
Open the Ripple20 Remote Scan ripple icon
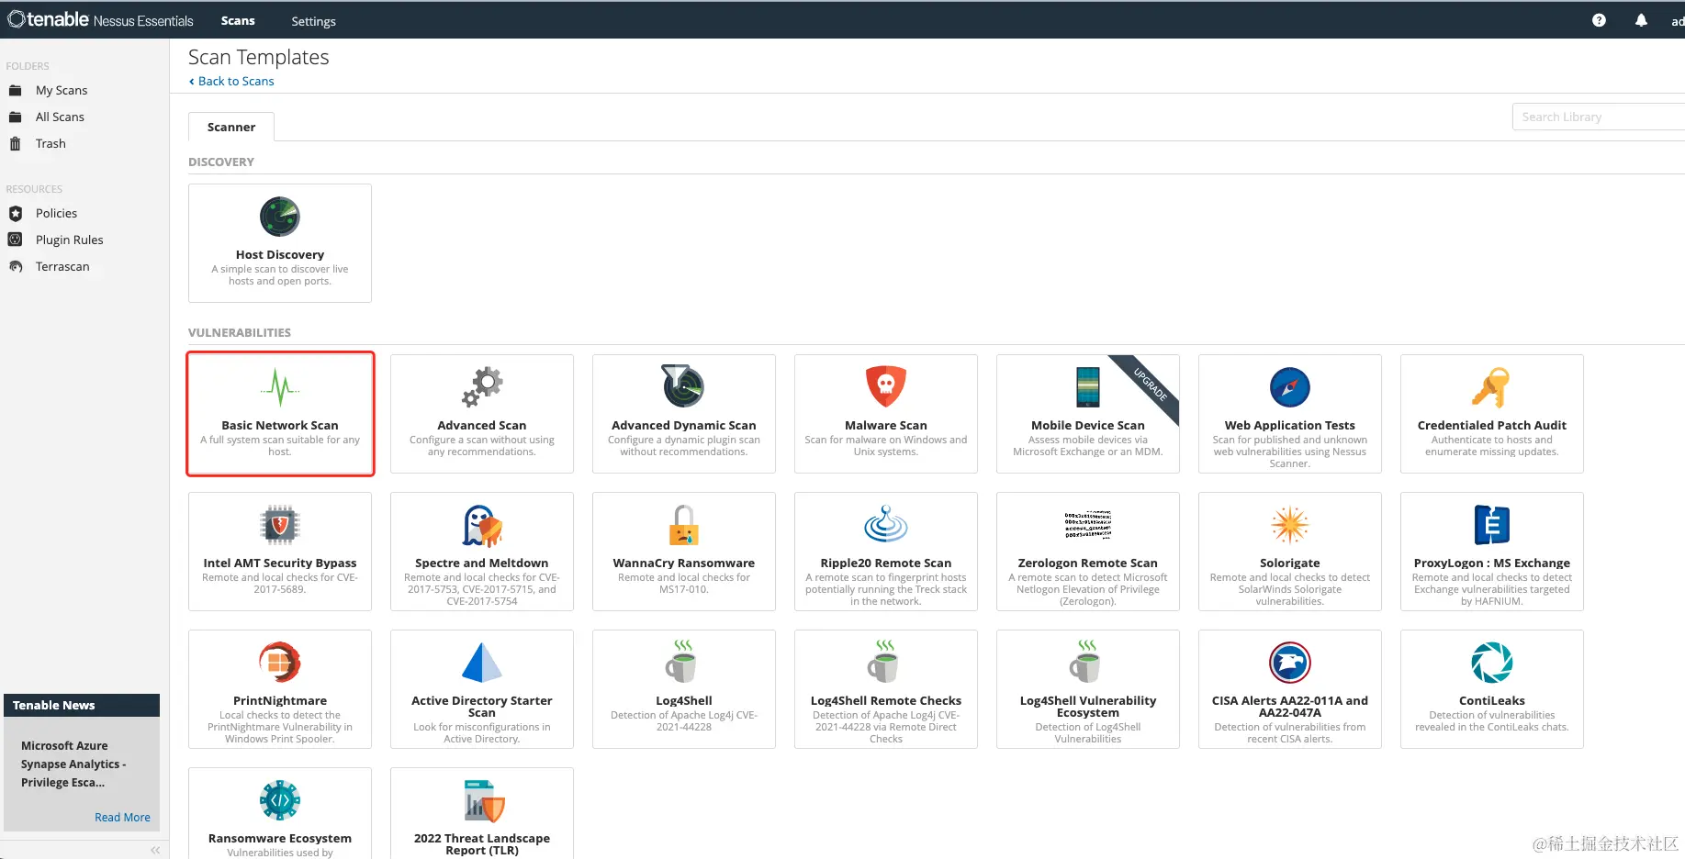(x=886, y=524)
